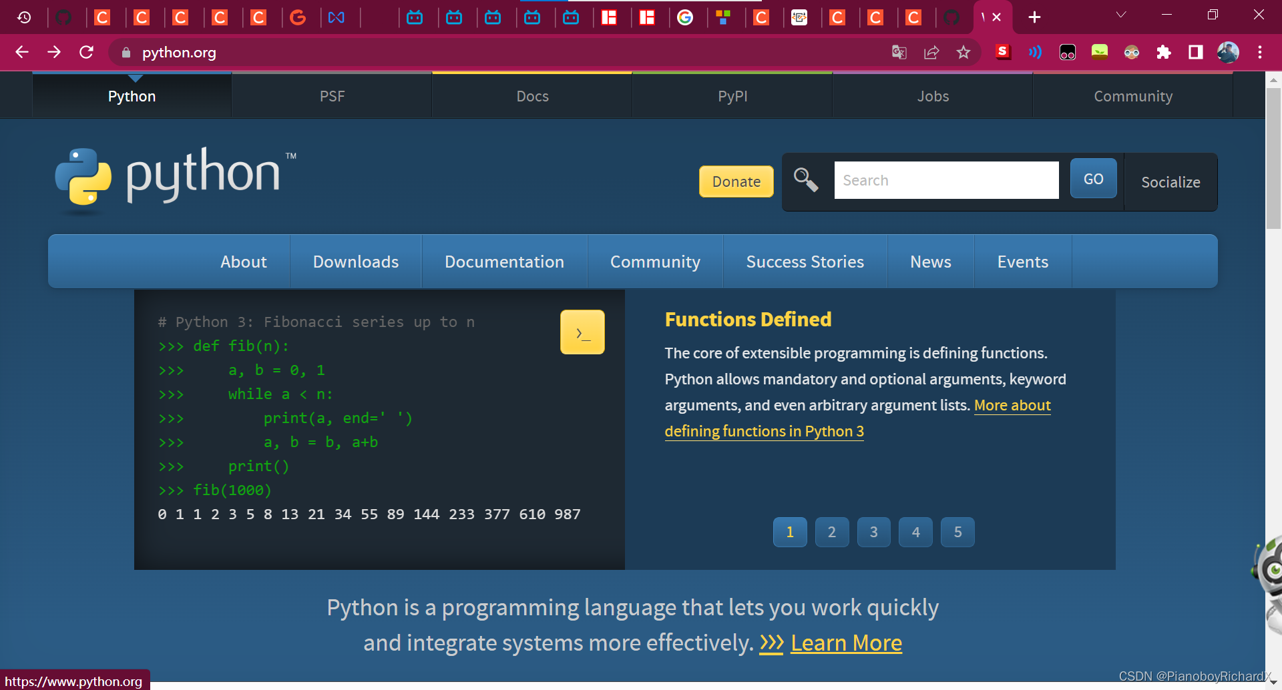
Task: Open the red S extension
Action: pos(1003,52)
